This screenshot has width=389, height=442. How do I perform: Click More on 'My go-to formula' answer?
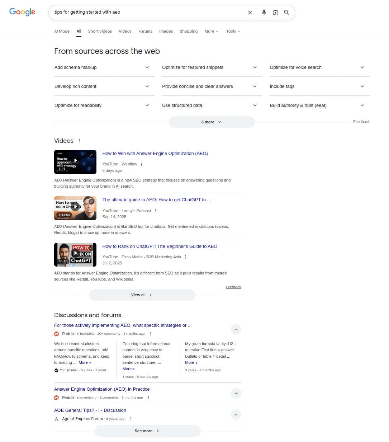tap(191, 363)
